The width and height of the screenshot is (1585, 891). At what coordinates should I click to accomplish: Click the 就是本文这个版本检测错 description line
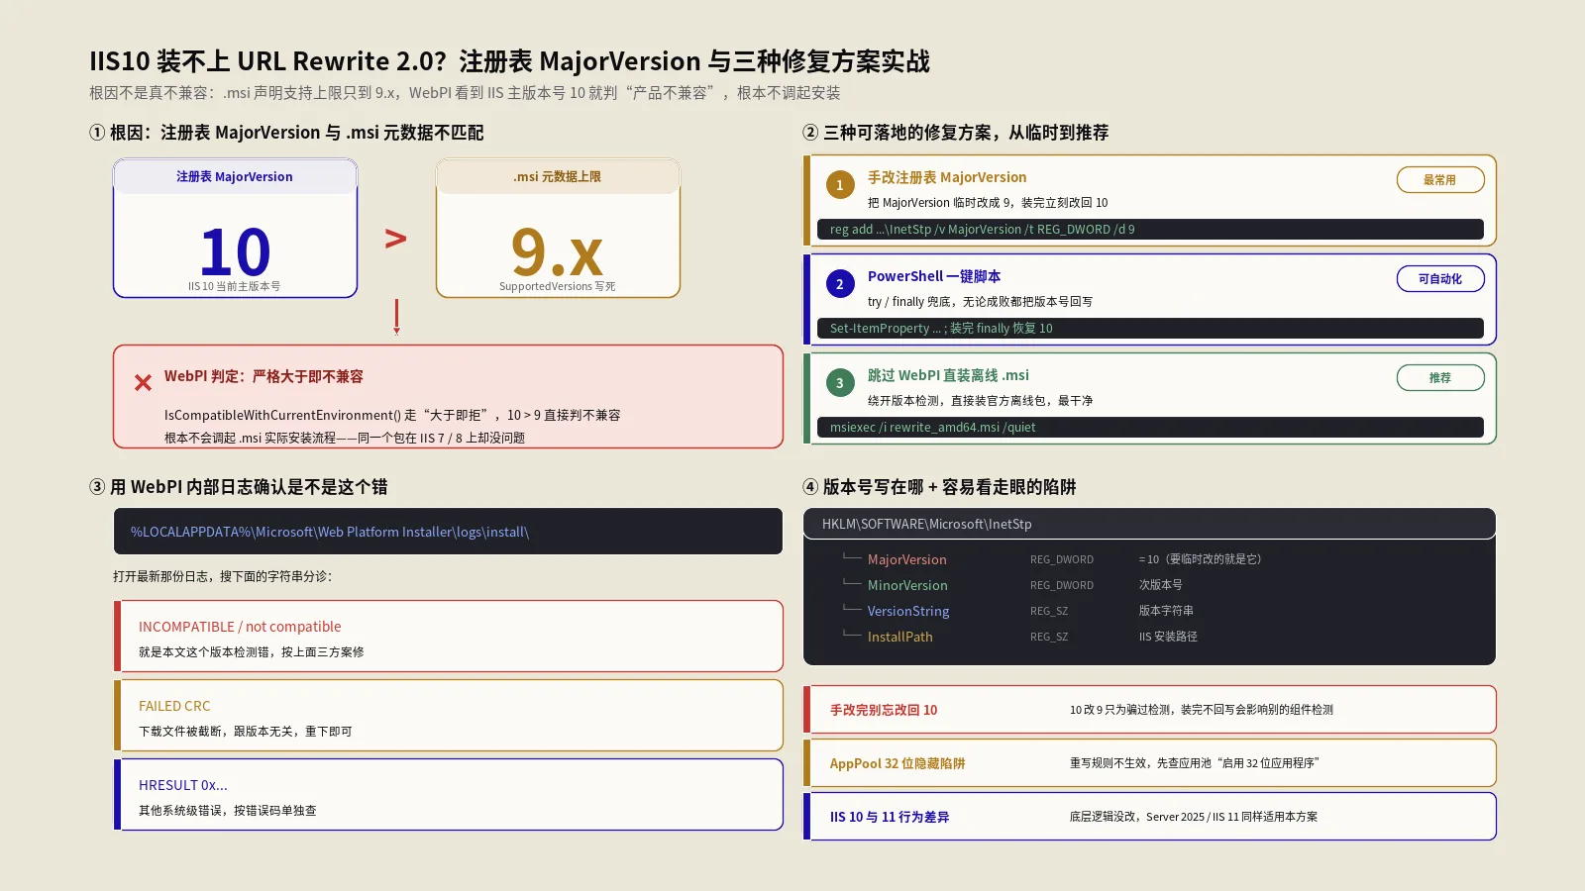251,652
